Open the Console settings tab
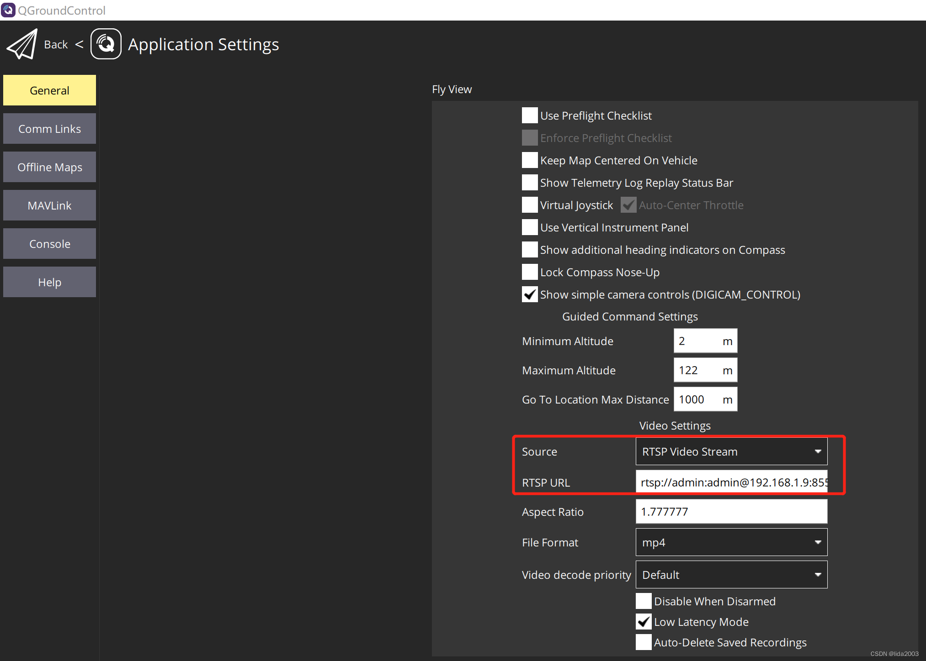The width and height of the screenshot is (926, 661). [49, 244]
